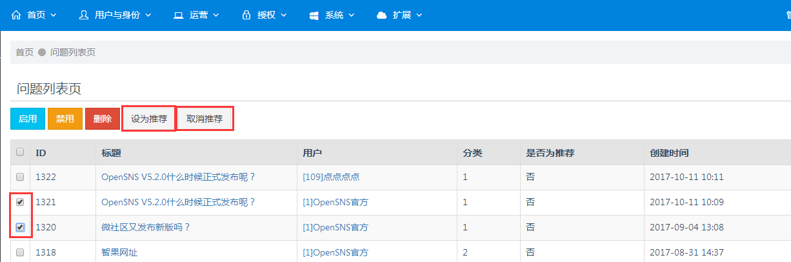
Task: Click 问题列表页 in the breadcrumb
Action: click(73, 52)
